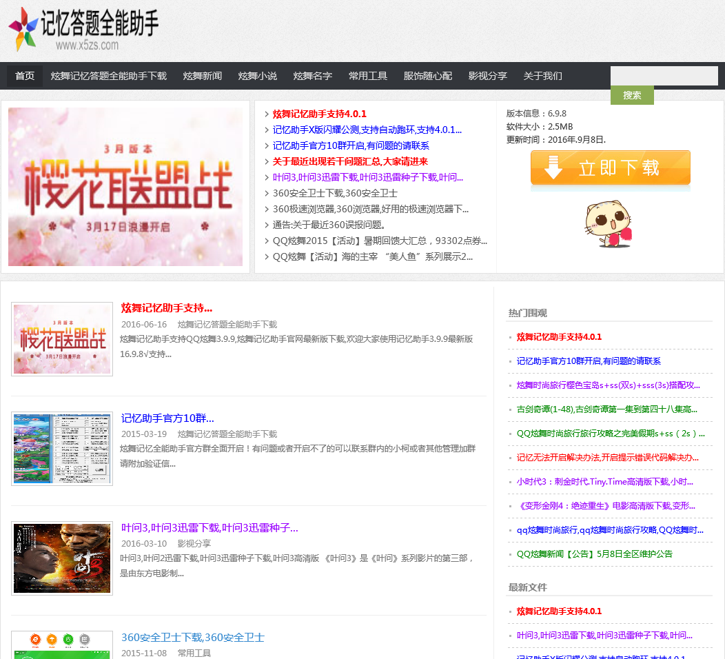Open 影视分享 in the navigation bar
This screenshot has width=725, height=659.
[x=488, y=76]
